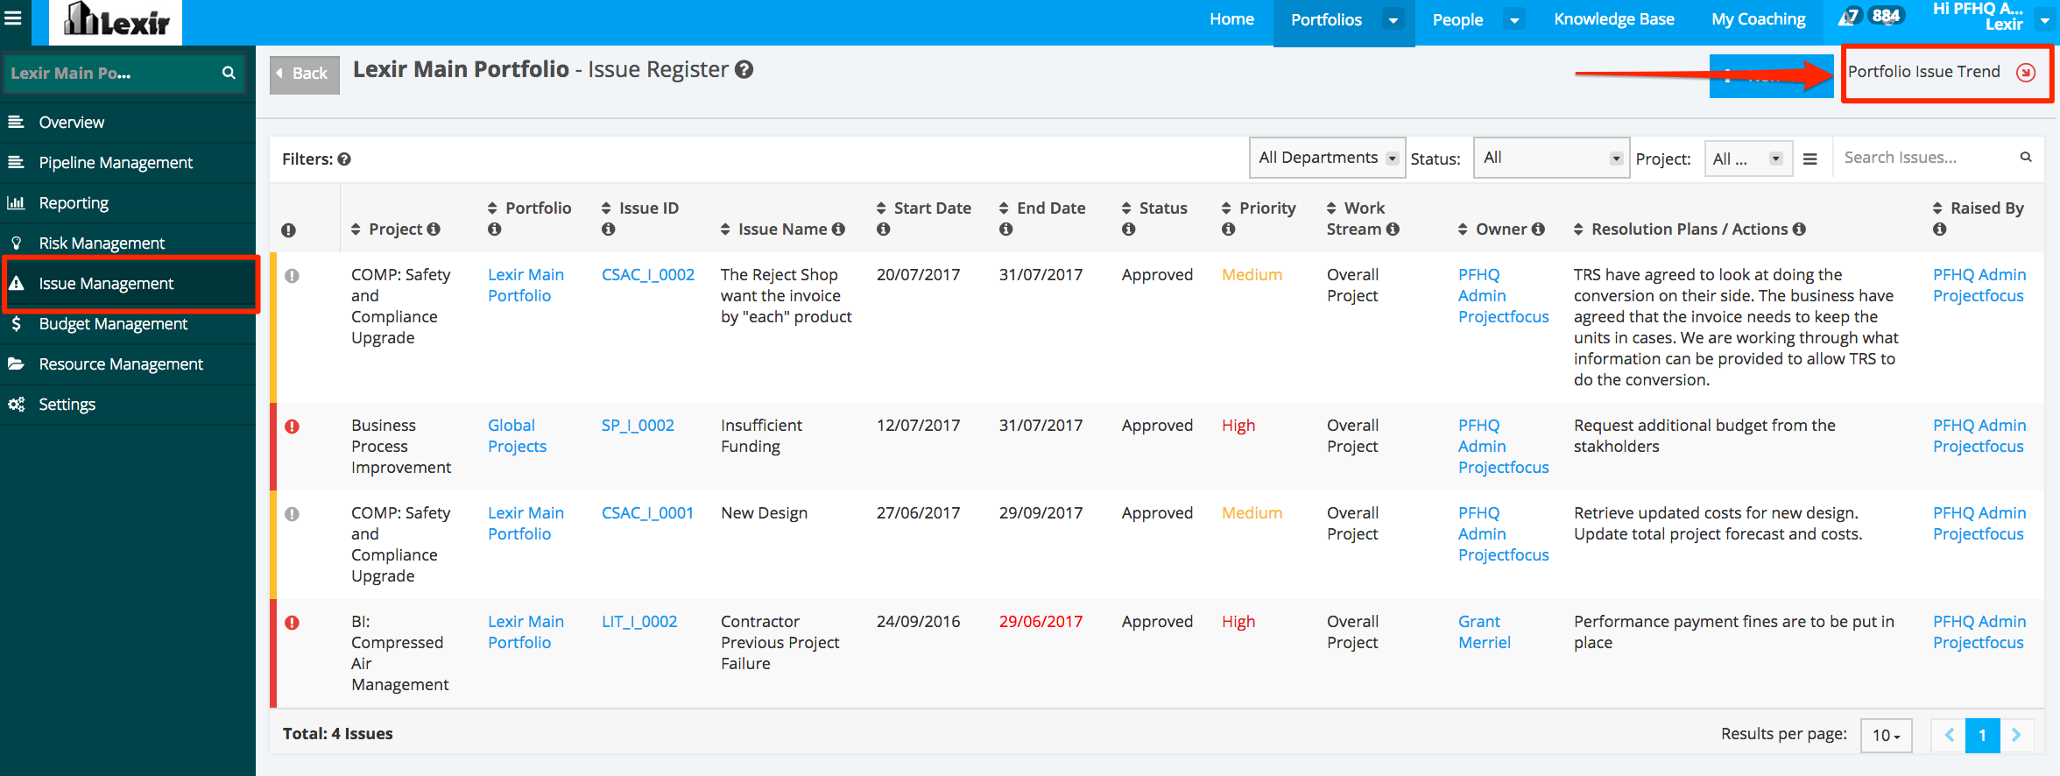The image size is (2060, 776).
Task: Click the alert column header icon
Action: tap(288, 230)
